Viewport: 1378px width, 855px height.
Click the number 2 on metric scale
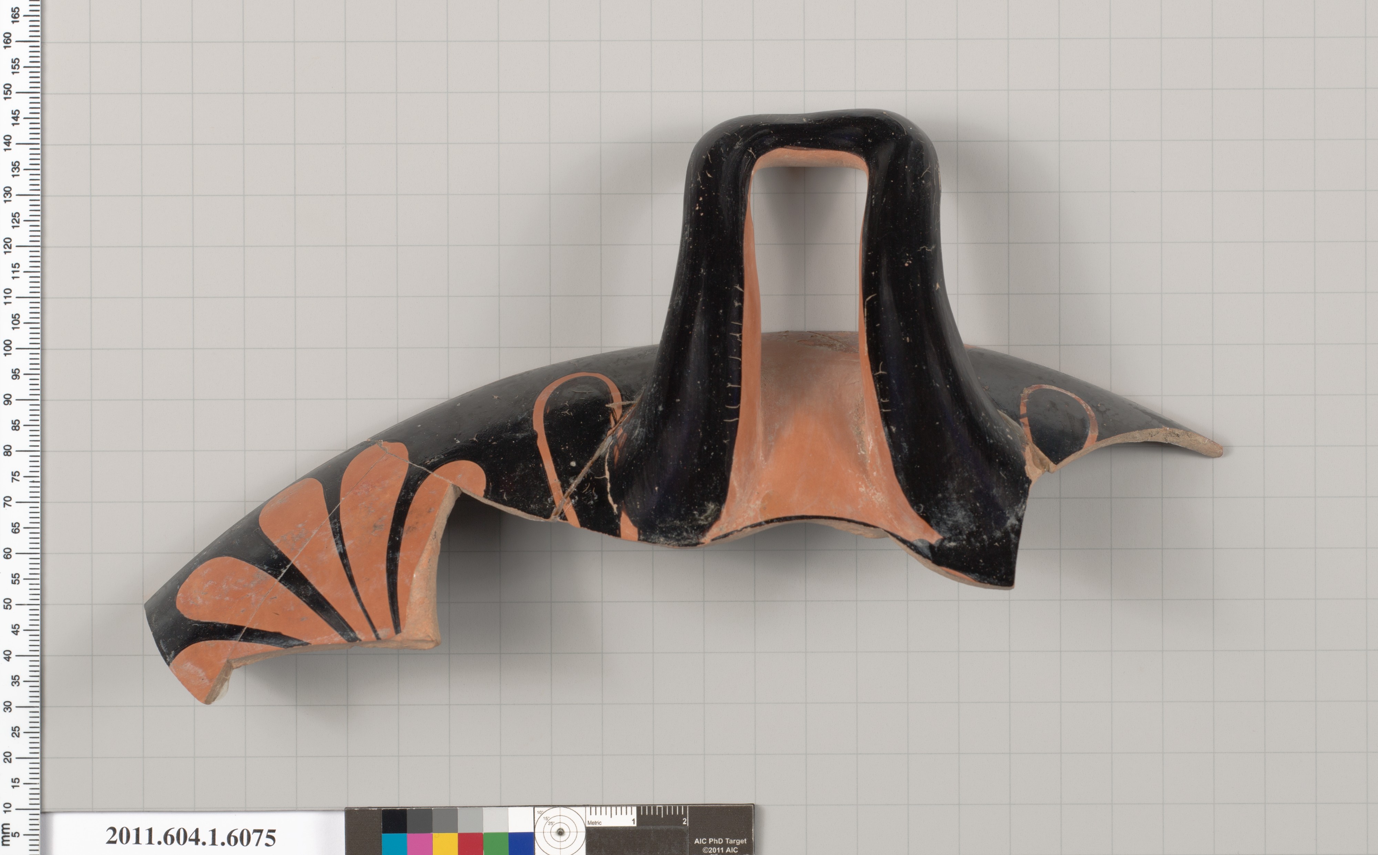[685, 822]
